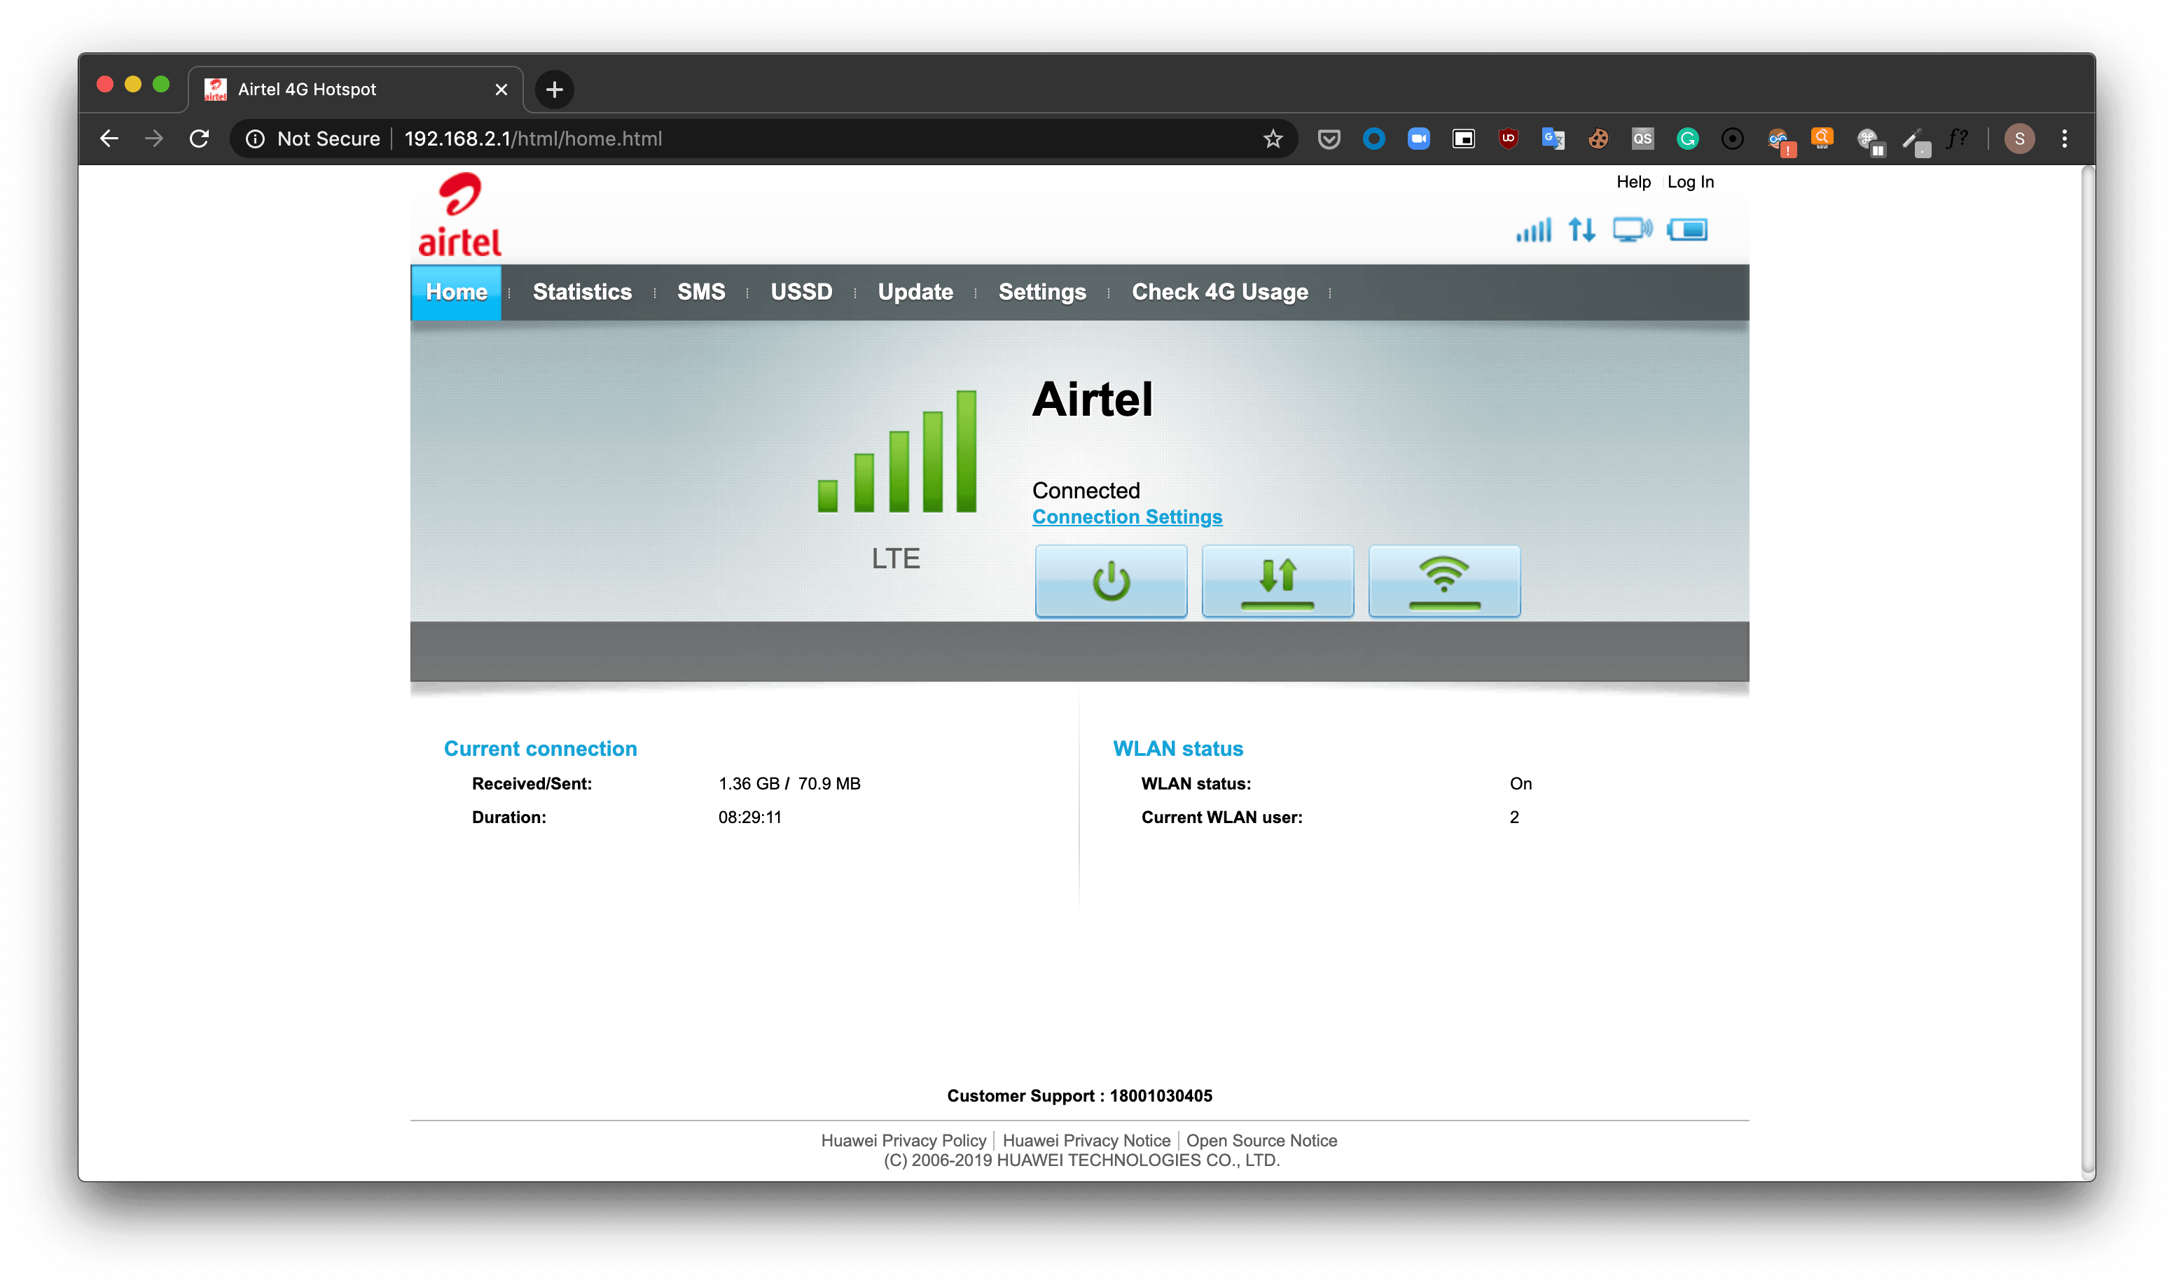Click the Log In link
This screenshot has height=1285, width=2174.
(1689, 182)
